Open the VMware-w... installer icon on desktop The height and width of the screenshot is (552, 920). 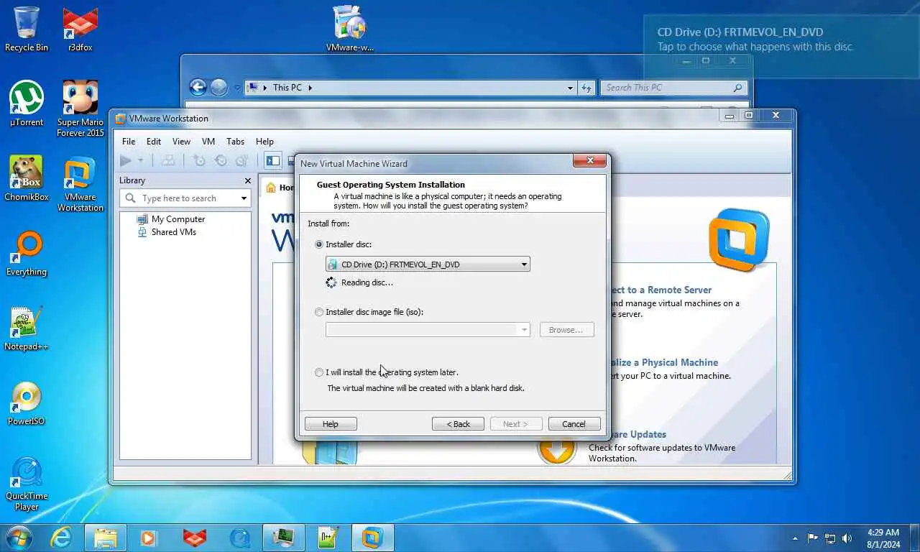click(350, 29)
